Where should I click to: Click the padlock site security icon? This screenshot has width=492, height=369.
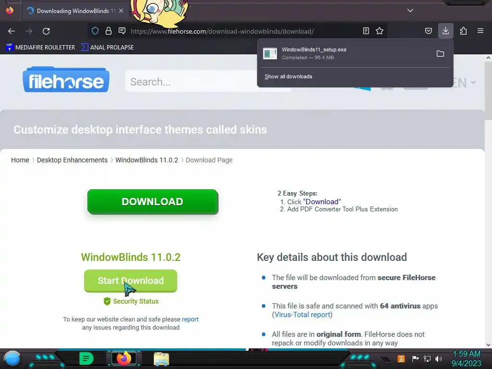coord(109,31)
